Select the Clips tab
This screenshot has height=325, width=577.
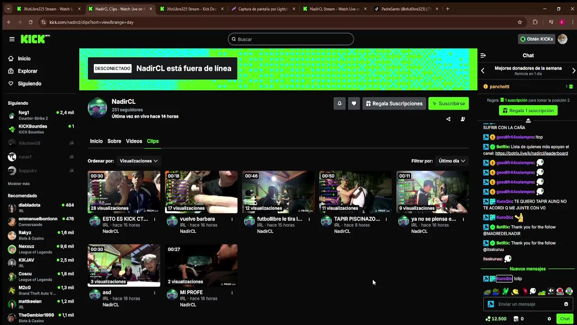pos(152,141)
